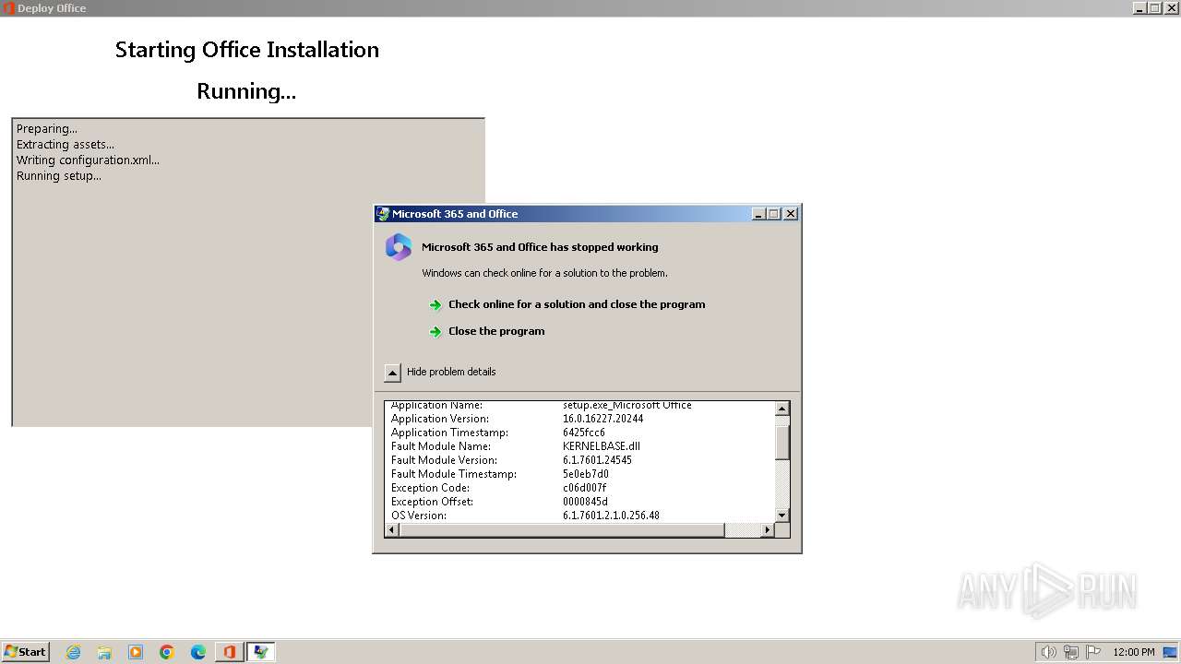Check online for a solution and close program
Screen dimensions: 1181x664
[577, 304]
